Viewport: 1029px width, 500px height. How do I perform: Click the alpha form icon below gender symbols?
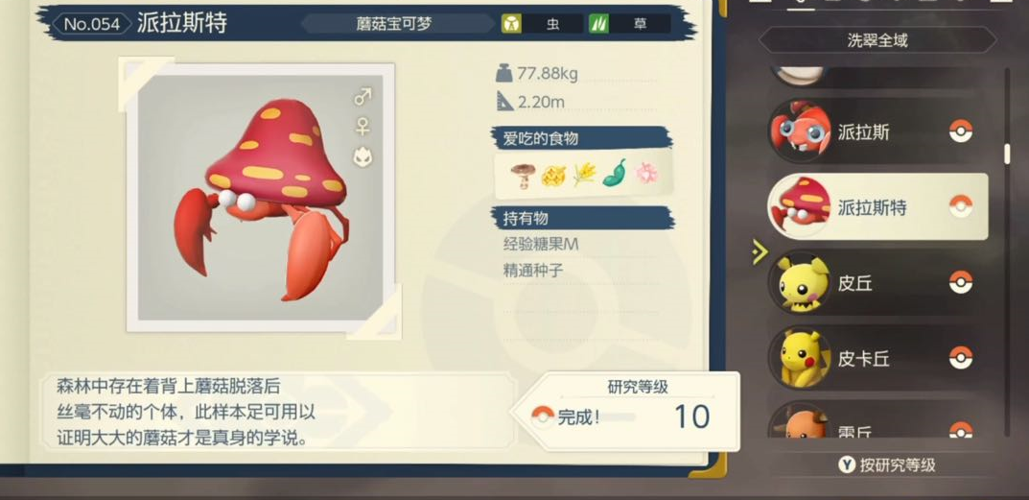point(362,155)
